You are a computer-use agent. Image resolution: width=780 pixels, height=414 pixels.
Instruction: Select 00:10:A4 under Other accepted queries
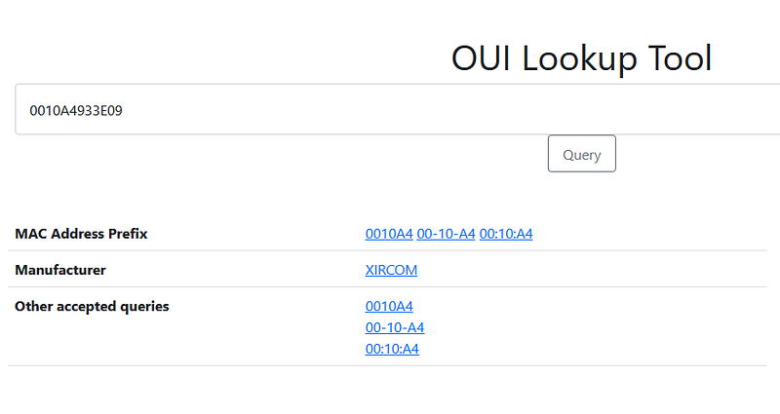pos(392,349)
